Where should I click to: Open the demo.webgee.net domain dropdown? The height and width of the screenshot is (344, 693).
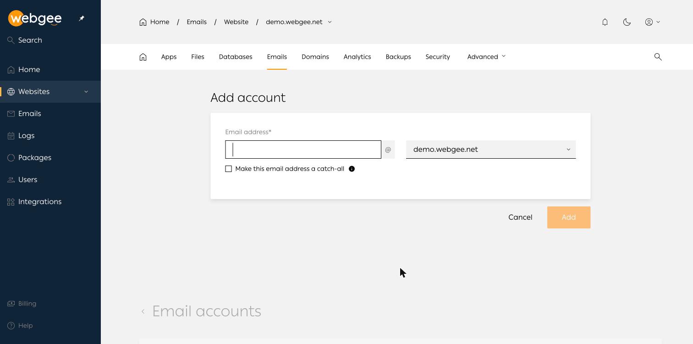491,150
